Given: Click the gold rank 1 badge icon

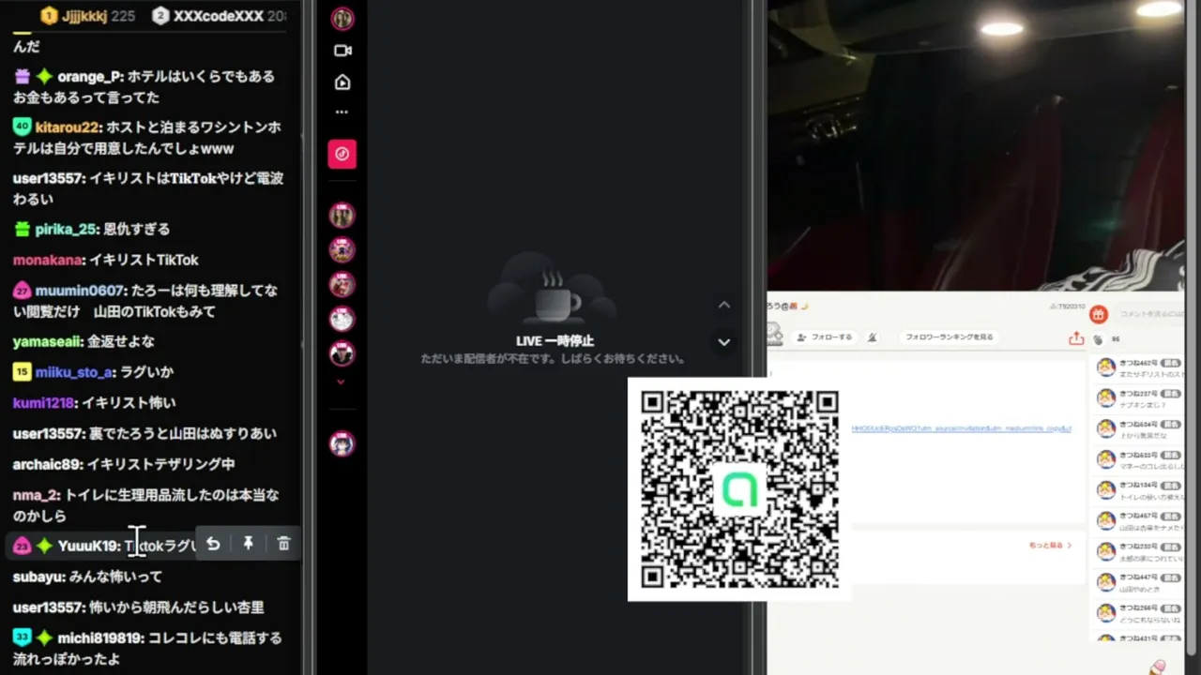Looking at the screenshot, I should pos(49,16).
